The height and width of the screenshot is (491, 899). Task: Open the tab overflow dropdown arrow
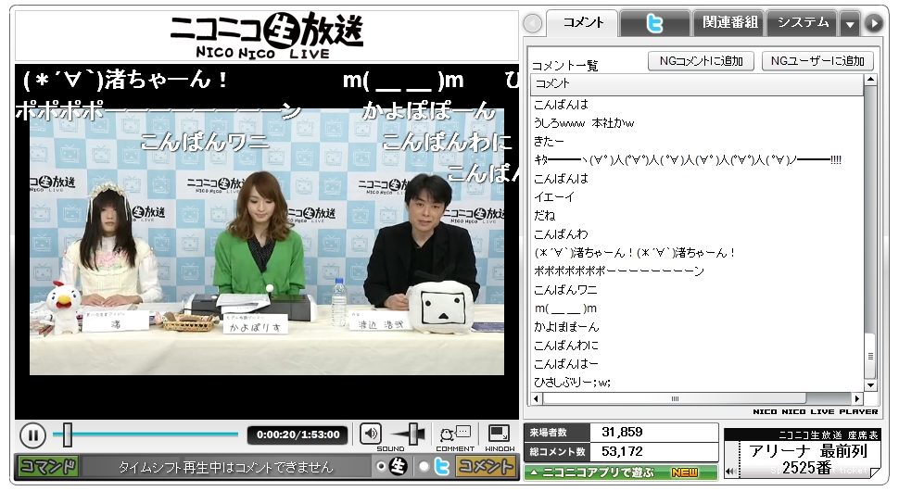point(850,24)
